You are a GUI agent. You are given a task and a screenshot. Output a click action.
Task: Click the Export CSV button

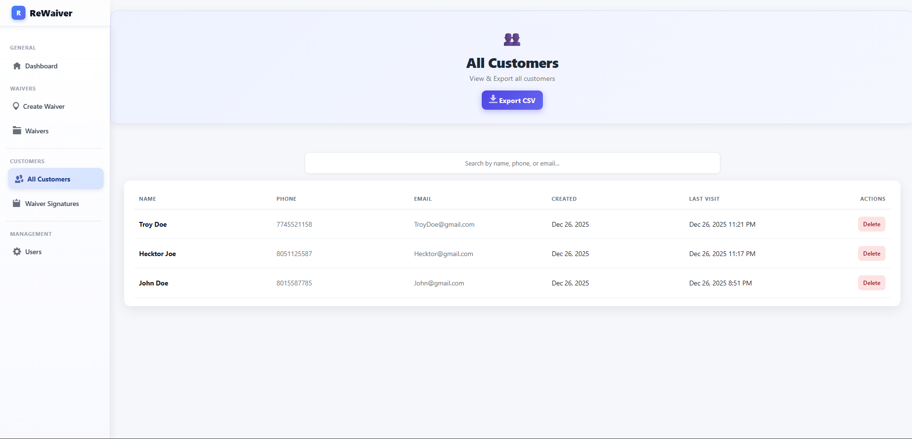pos(512,100)
